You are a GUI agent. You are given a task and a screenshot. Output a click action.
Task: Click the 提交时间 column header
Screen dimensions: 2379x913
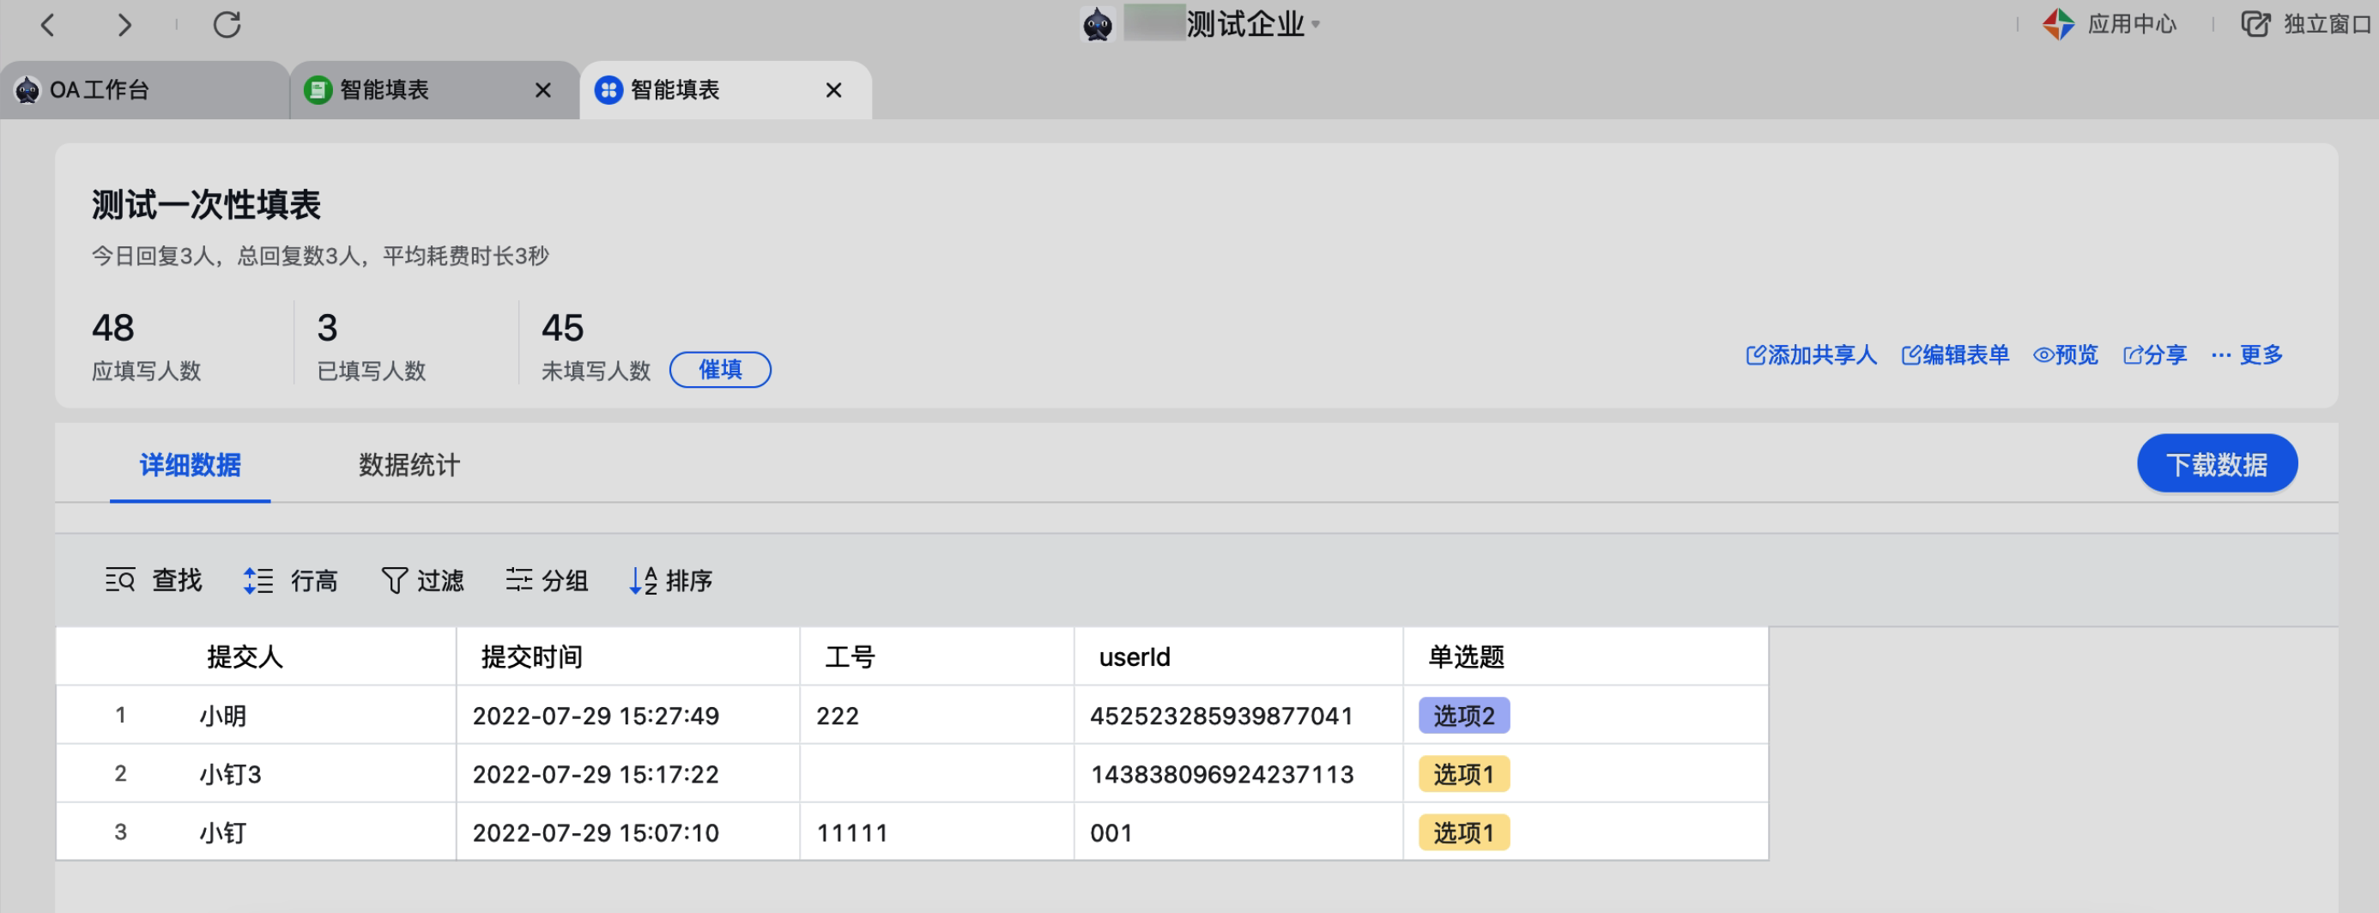click(x=628, y=656)
